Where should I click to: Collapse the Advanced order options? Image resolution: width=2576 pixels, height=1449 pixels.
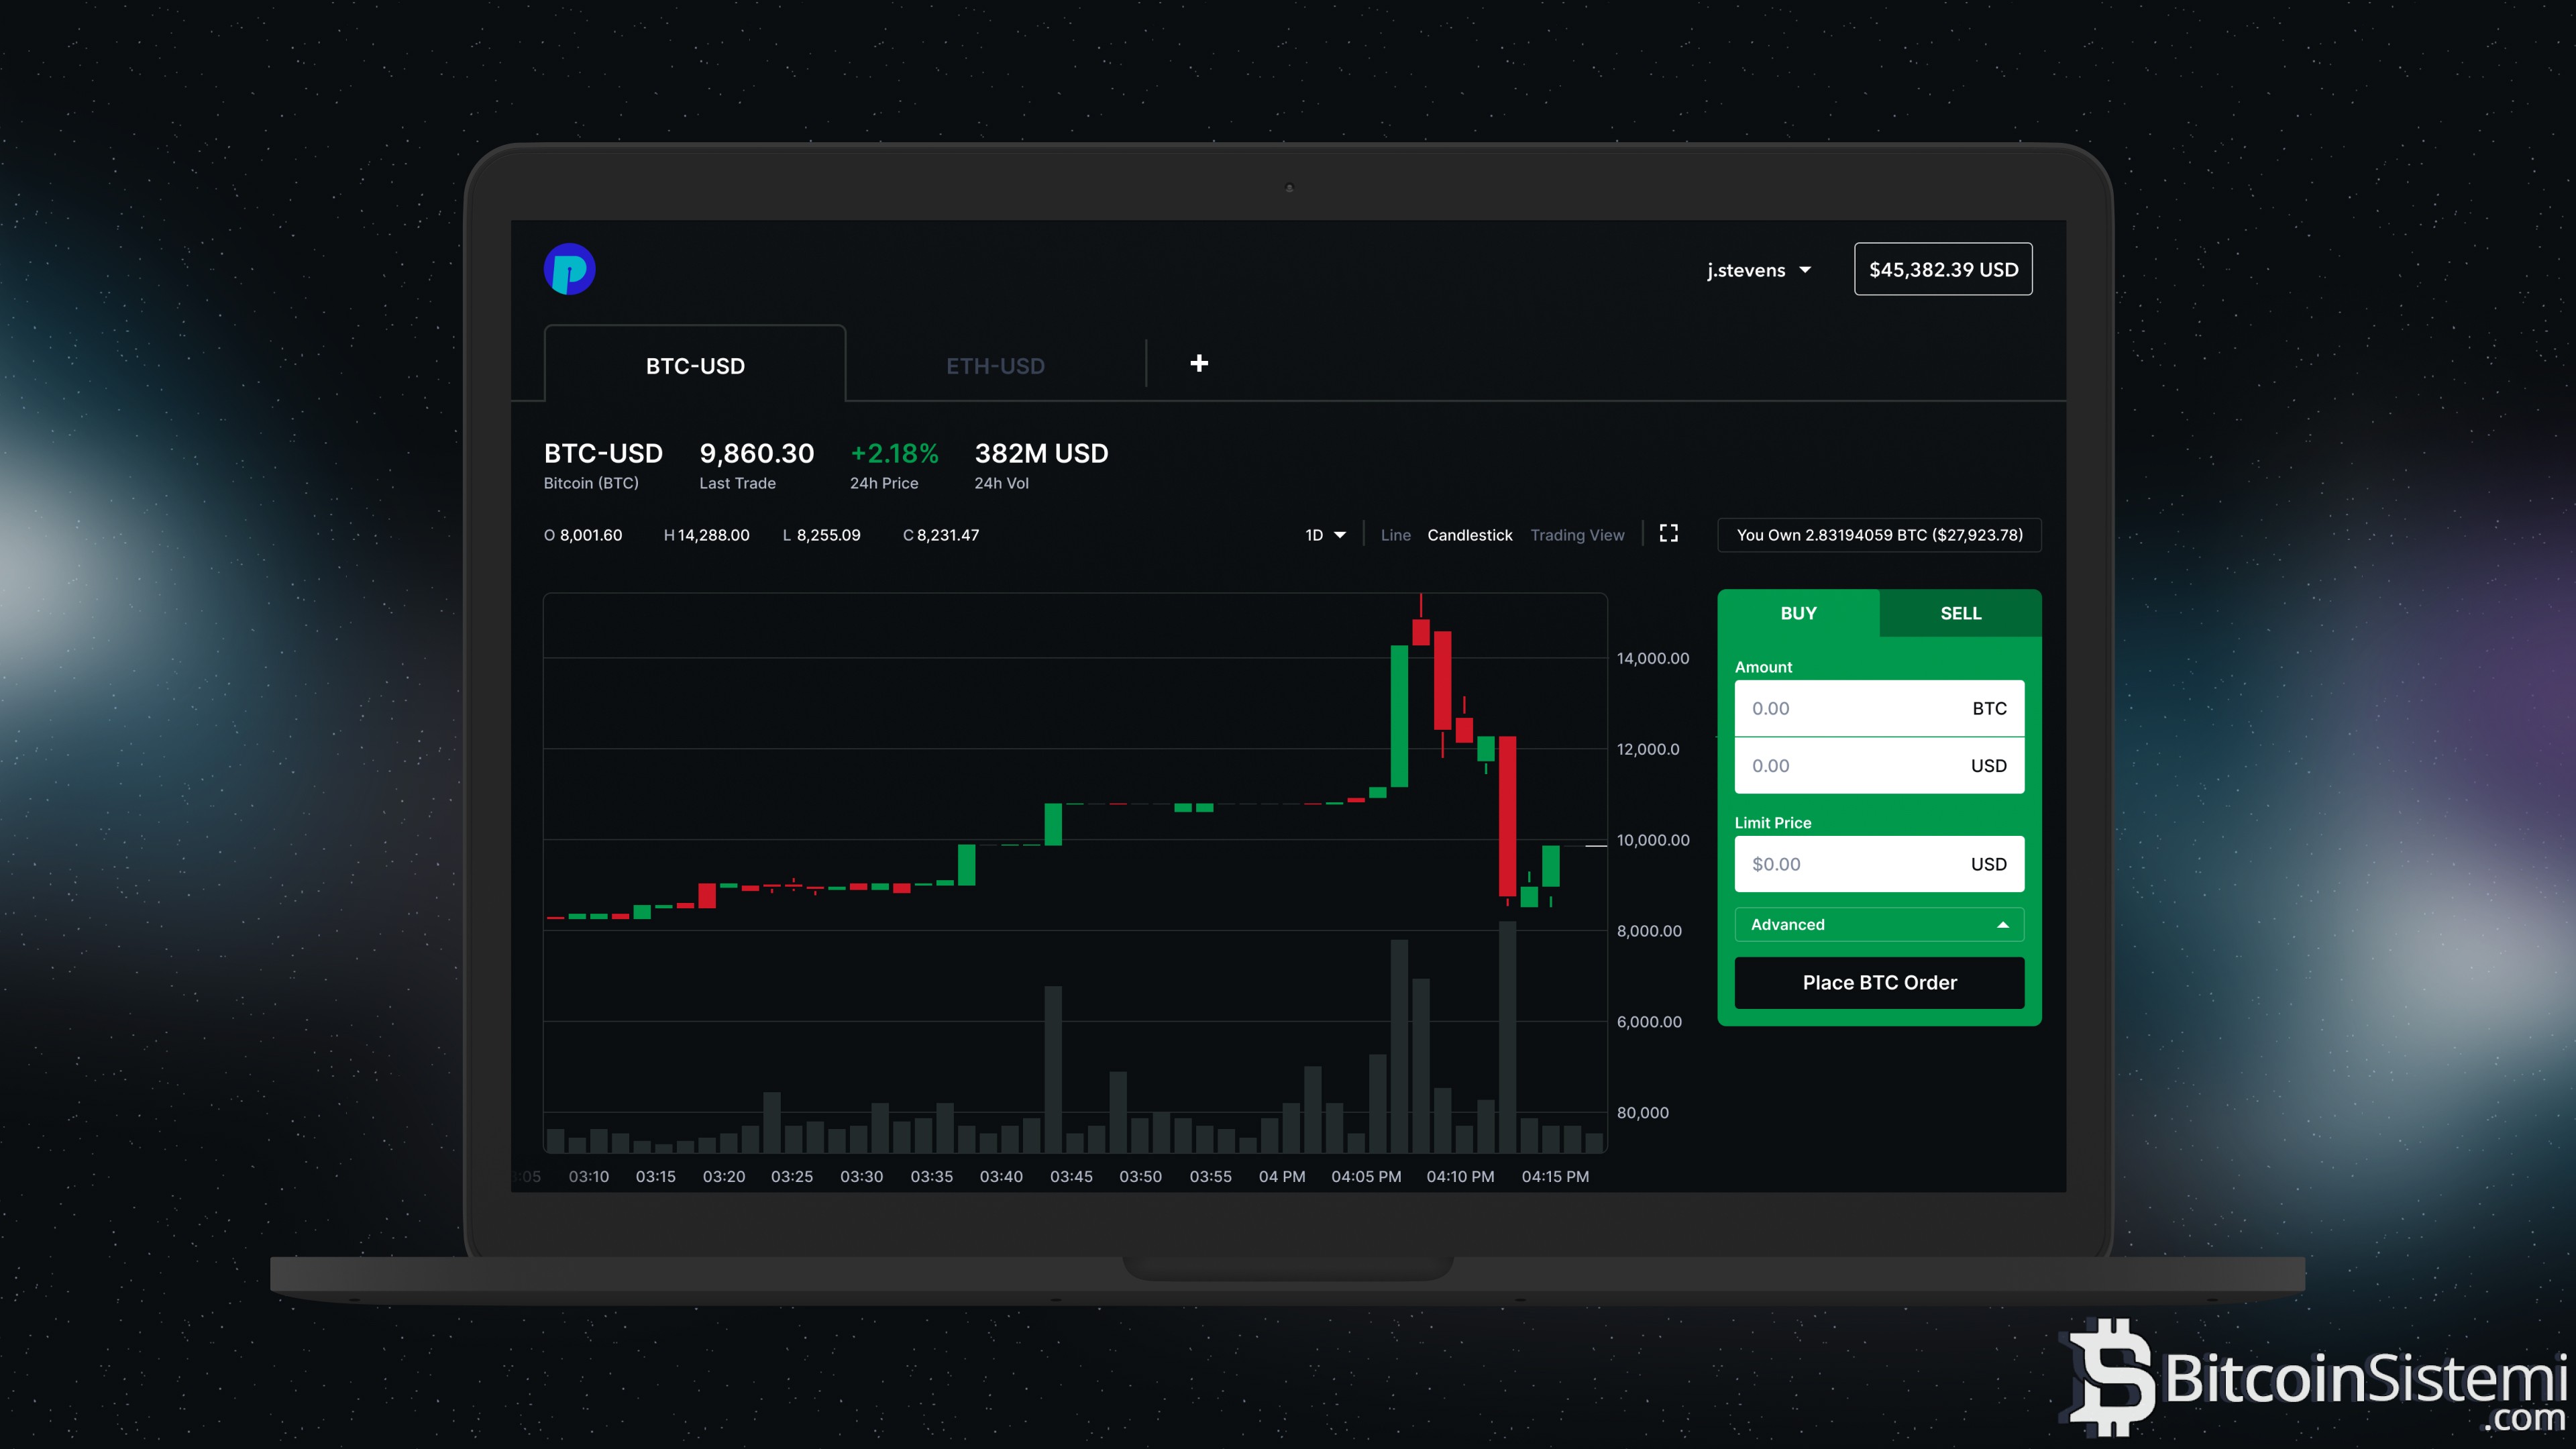[x=1878, y=924]
